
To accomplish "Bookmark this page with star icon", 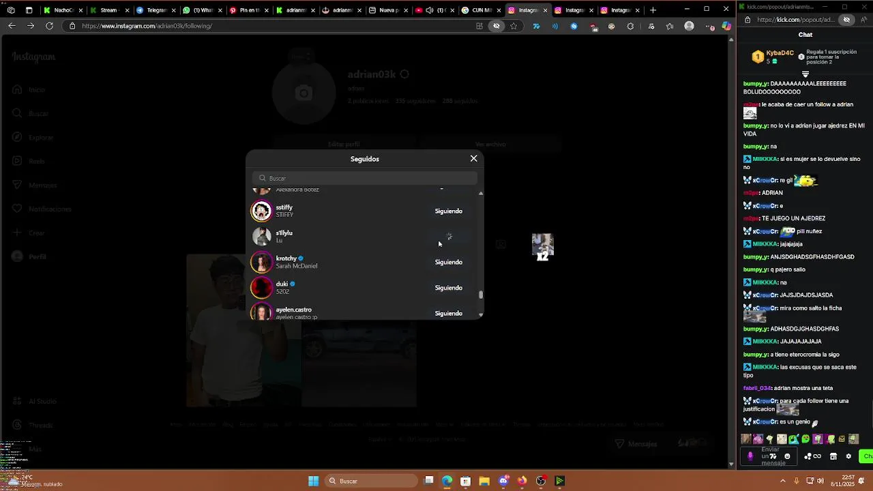I will coord(514,26).
